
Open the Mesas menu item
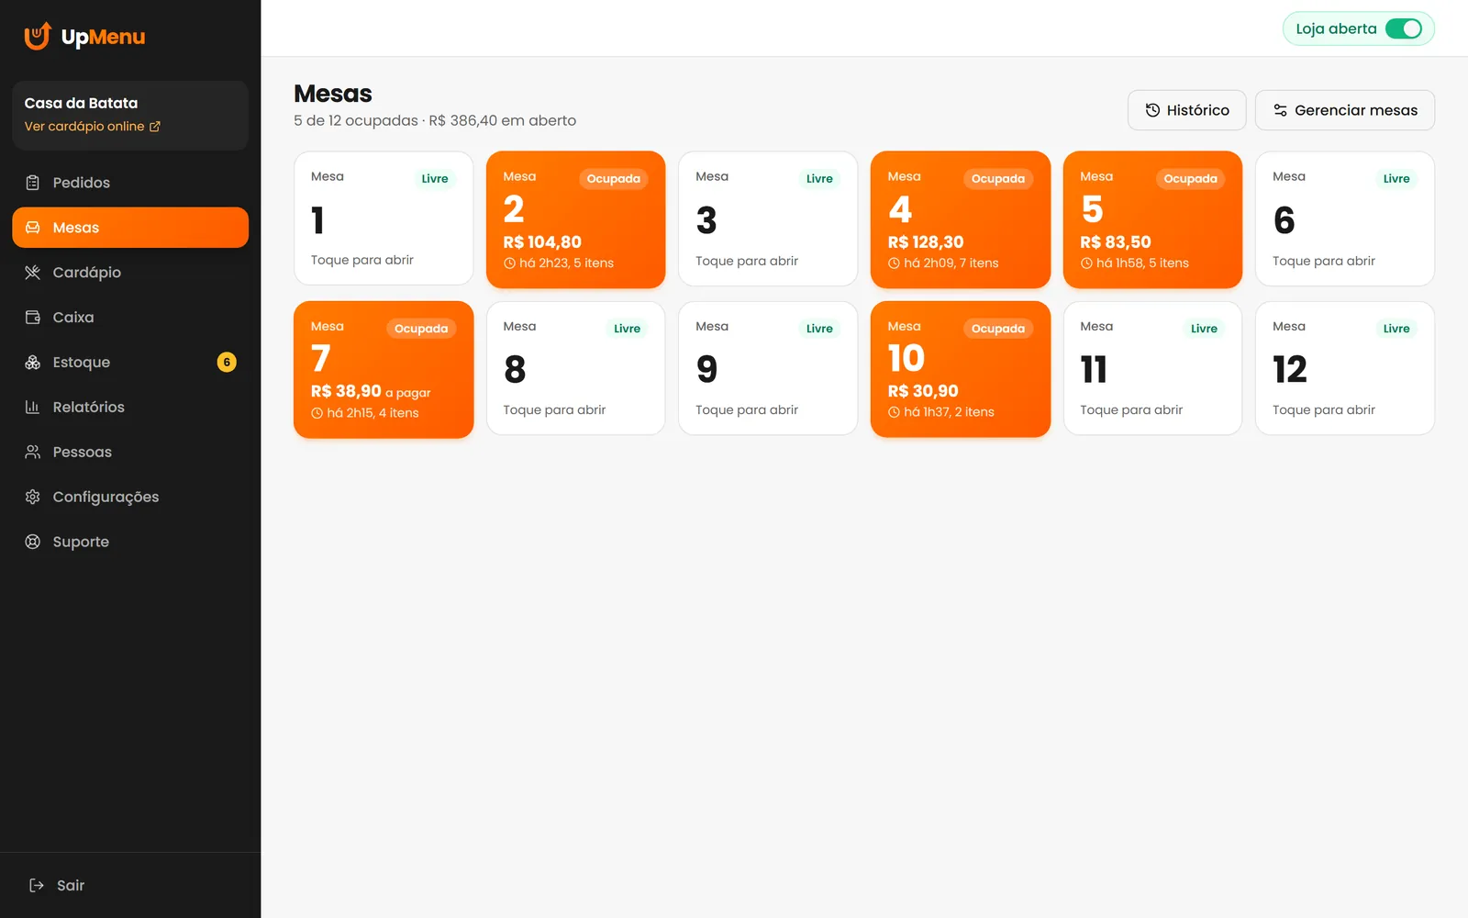(x=130, y=228)
